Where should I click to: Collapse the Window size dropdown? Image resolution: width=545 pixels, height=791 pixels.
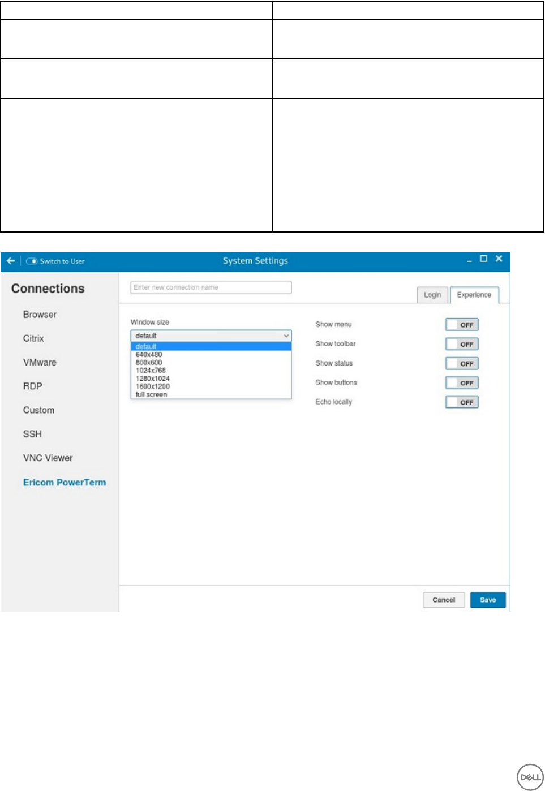click(211, 336)
